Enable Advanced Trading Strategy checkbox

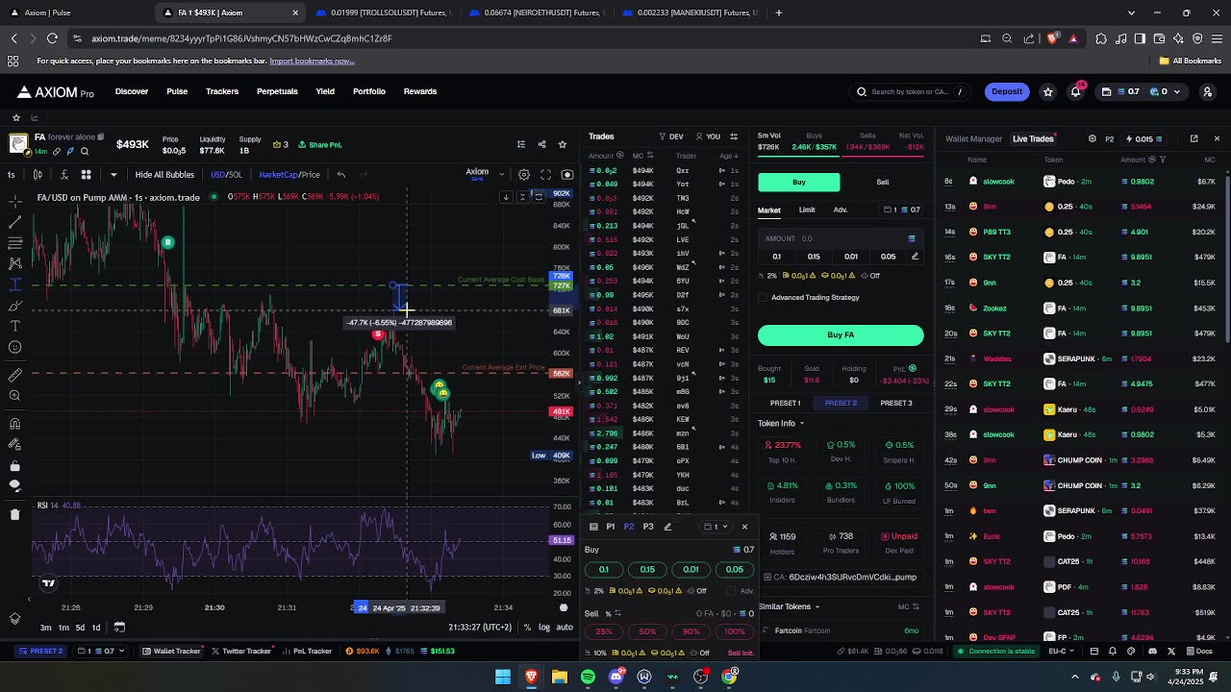tap(764, 298)
